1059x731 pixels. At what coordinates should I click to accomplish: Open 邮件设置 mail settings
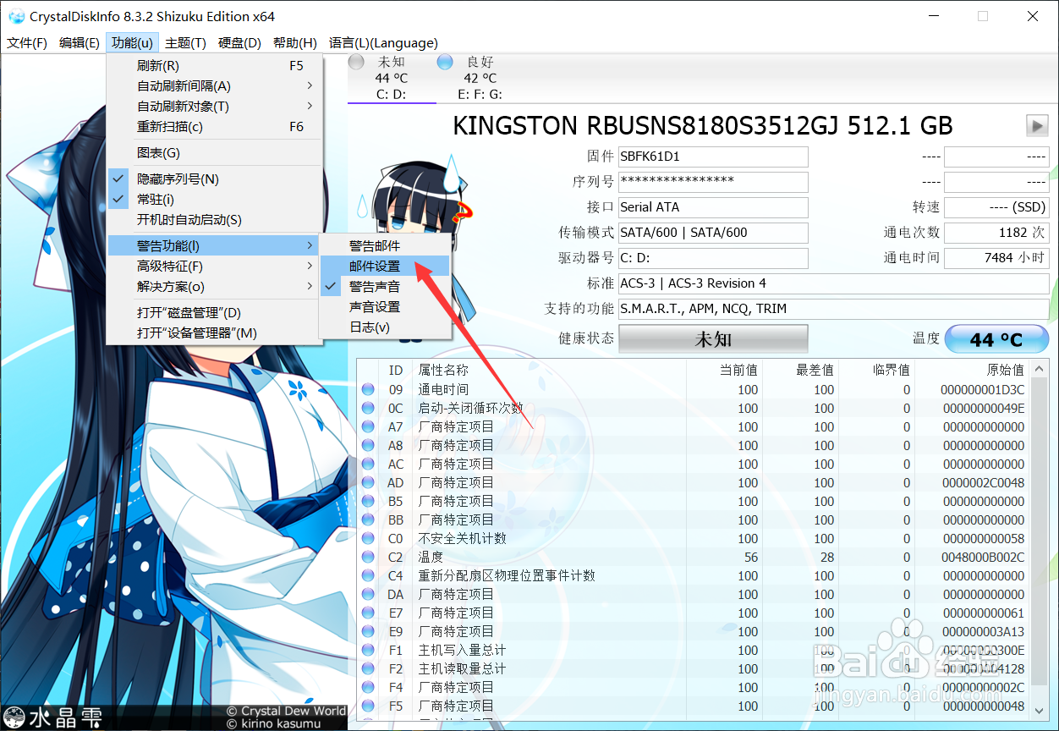385,267
